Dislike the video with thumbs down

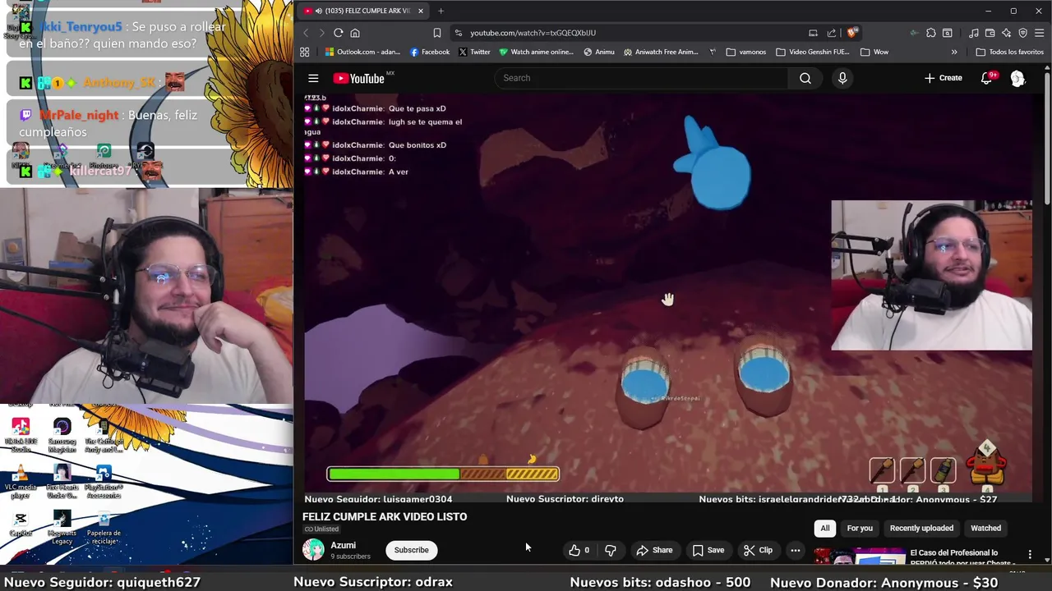611,550
